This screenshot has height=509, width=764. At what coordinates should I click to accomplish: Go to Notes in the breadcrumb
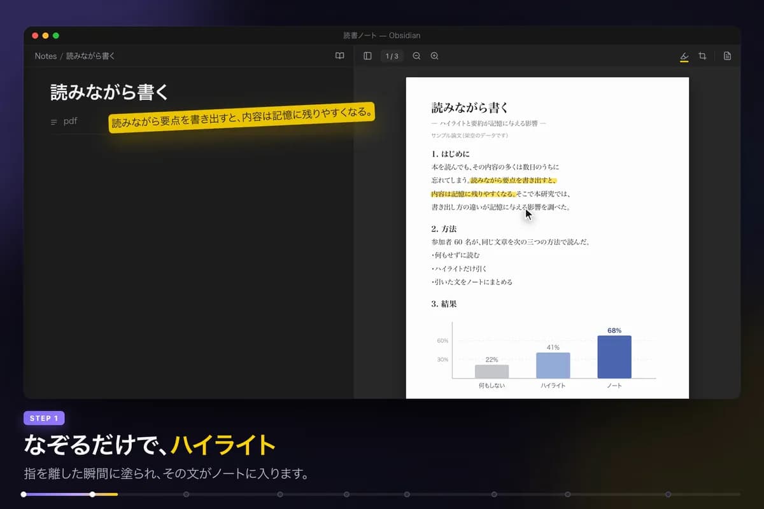[46, 56]
